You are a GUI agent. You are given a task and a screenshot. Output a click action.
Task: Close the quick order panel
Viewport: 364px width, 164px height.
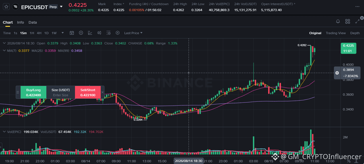(102, 92)
